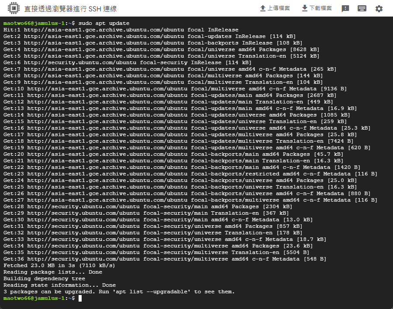Click the 'Reading package lists... Done' line
393x309 pixels.
tap(52, 272)
